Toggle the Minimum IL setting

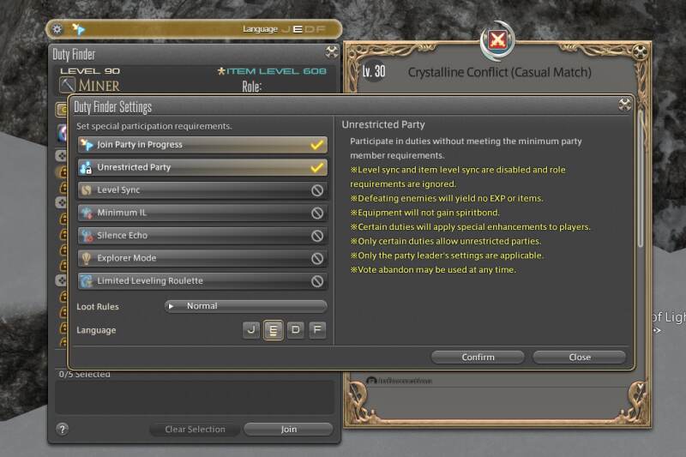coord(202,213)
